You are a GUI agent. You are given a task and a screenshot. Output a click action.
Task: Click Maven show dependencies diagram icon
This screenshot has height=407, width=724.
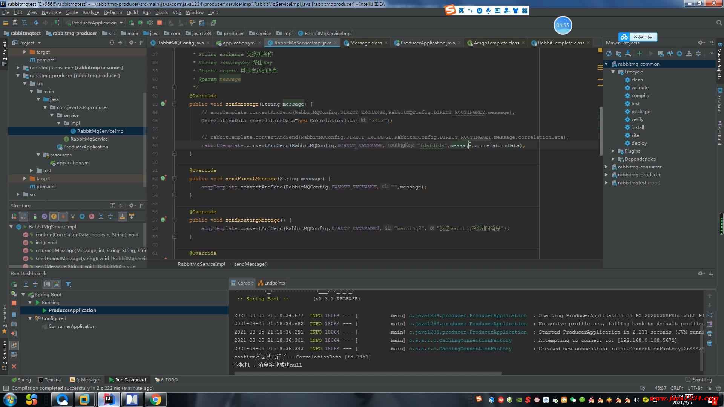tap(689, 54)
